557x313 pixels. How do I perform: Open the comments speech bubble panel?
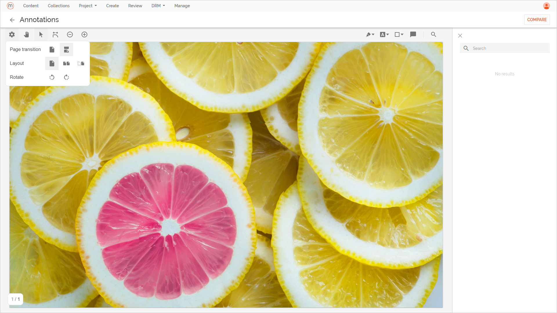[413, 34]
